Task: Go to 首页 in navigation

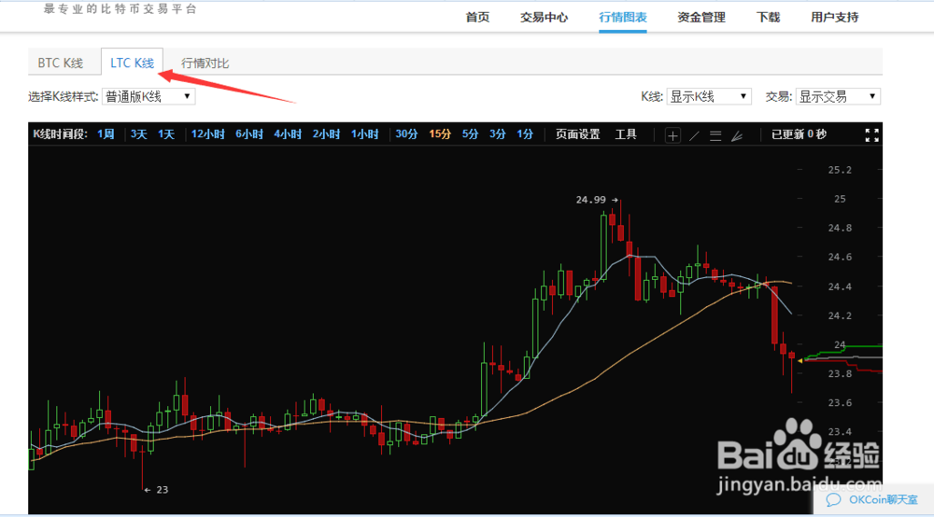Action: (x=477, y=17)
